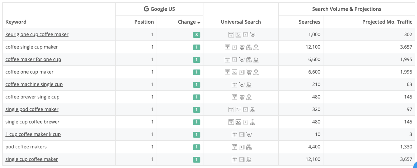Click the shopping cart icon for coffee machine single cup
The height and width of the screenshot is (168, 417).
[x=242, y=84]
